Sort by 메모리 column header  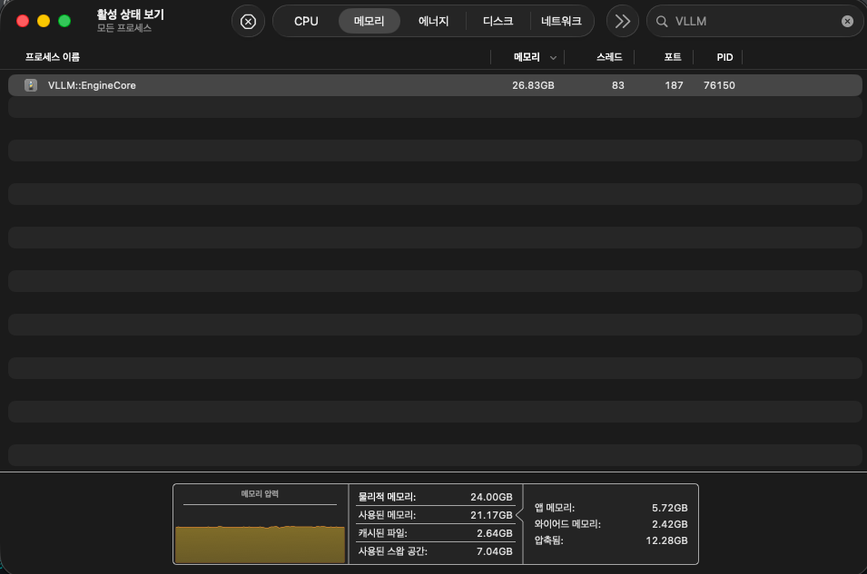click(527, 57)
